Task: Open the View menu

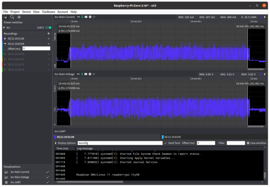Action: (36, 12)
